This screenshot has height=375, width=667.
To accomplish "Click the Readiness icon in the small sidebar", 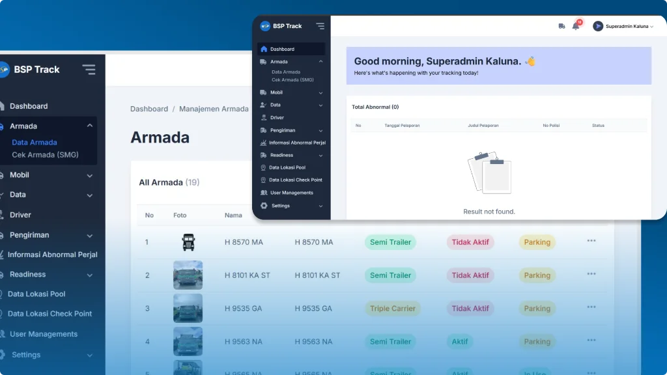I will point(263,155).
